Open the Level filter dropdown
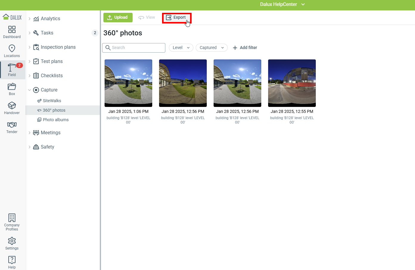The image size is (415, 270). click(181, 48)
